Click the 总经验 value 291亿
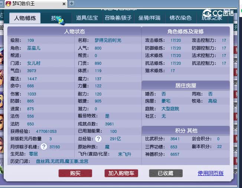 [115, 139]
